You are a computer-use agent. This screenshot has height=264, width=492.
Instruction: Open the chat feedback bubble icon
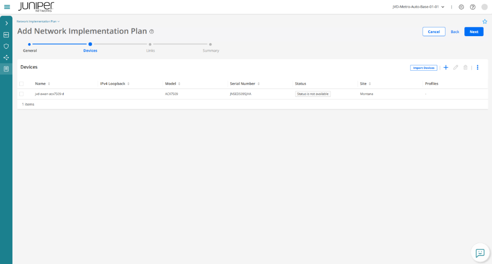tap(480, 253)
